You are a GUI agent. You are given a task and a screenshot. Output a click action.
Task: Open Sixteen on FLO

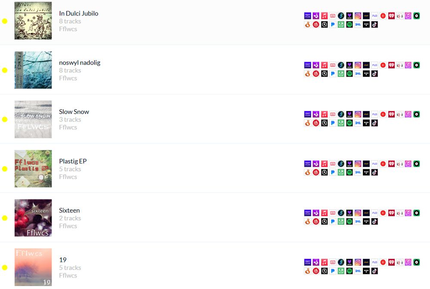(374, 212)
